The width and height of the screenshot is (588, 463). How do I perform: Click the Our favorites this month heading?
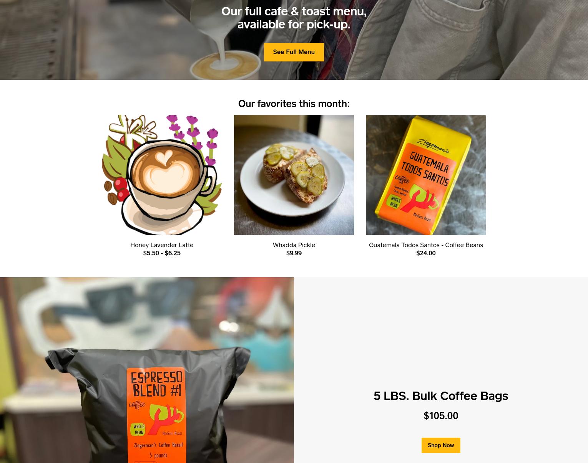(x=294, y=104)
